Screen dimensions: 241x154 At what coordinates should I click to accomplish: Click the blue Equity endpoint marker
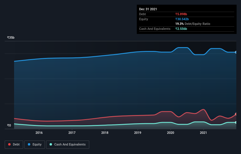tap(236, 52)
